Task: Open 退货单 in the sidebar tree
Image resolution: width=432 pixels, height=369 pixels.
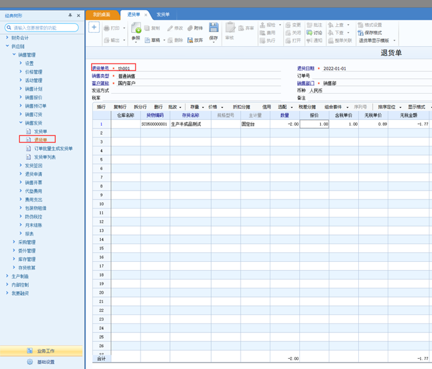Action: (x=40, y=140)
